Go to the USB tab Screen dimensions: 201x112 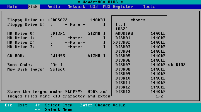(x=94, y=6)
